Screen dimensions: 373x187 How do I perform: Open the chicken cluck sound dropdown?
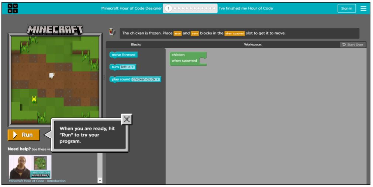tap(146, 79)
